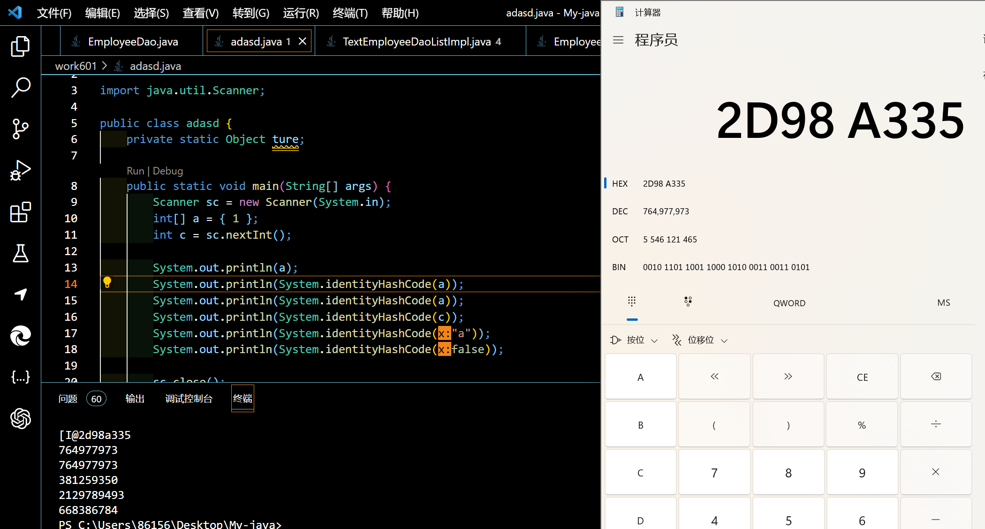Open Run and Debug view
Image resolution: width=985 pixels, height=529 pixels.
click(20, 170)
